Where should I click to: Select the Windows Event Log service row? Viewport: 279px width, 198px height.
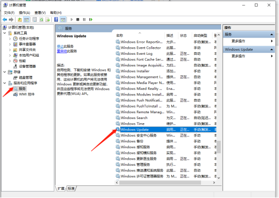166,54
